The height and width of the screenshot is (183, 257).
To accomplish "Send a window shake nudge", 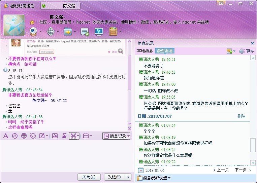I will [33, 136].
